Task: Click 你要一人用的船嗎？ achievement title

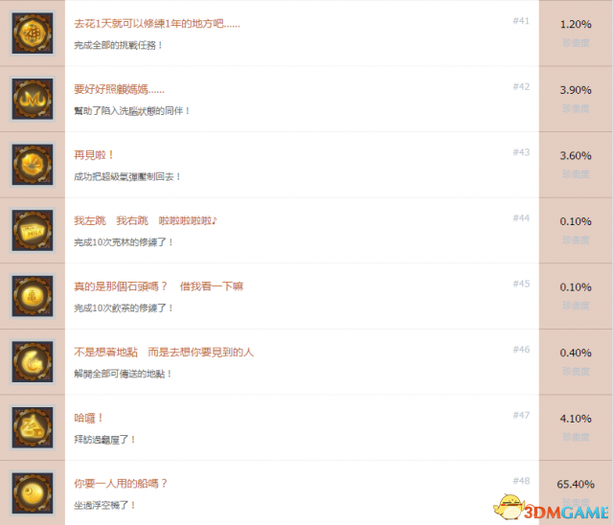Action: click(x=121, y=484)
